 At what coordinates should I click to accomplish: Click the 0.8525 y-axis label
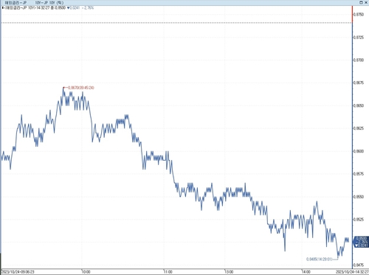coord(359,219)
